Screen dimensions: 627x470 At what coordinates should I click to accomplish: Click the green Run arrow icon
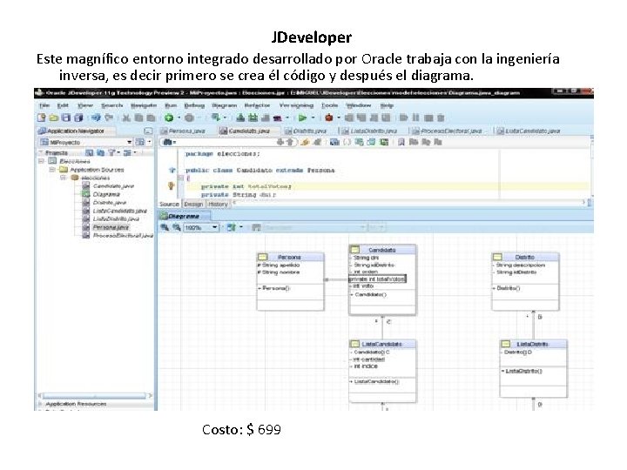[303, 117]
